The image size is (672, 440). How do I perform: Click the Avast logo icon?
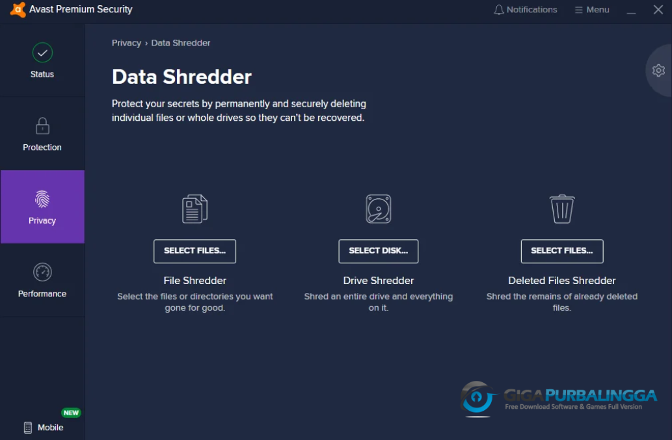18,9
